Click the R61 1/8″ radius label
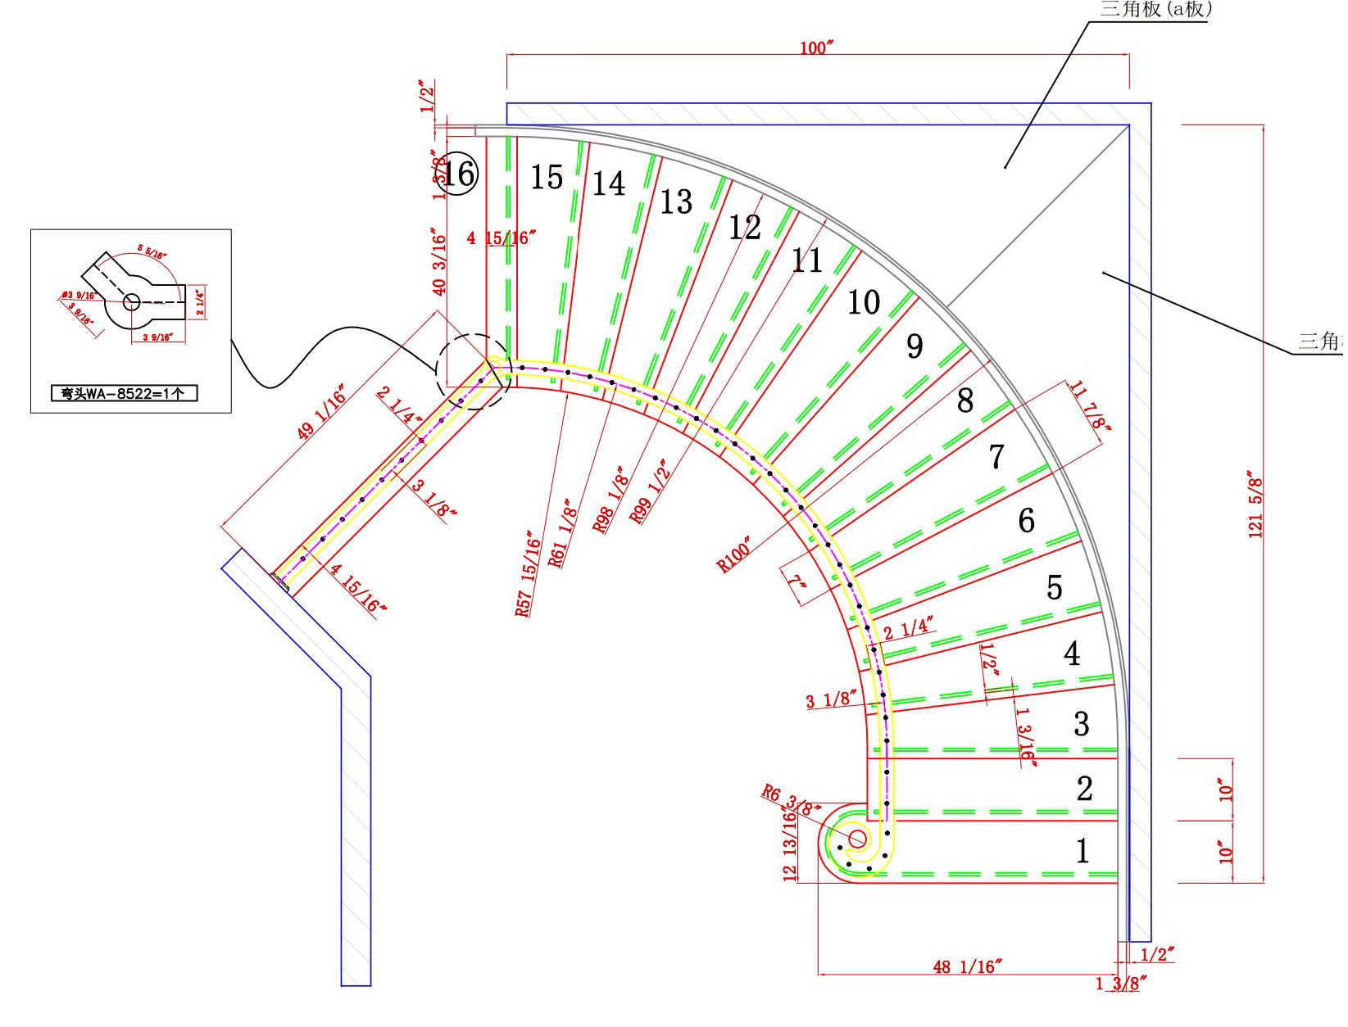Screen dimensions: 1348x1027 (564, 533)
